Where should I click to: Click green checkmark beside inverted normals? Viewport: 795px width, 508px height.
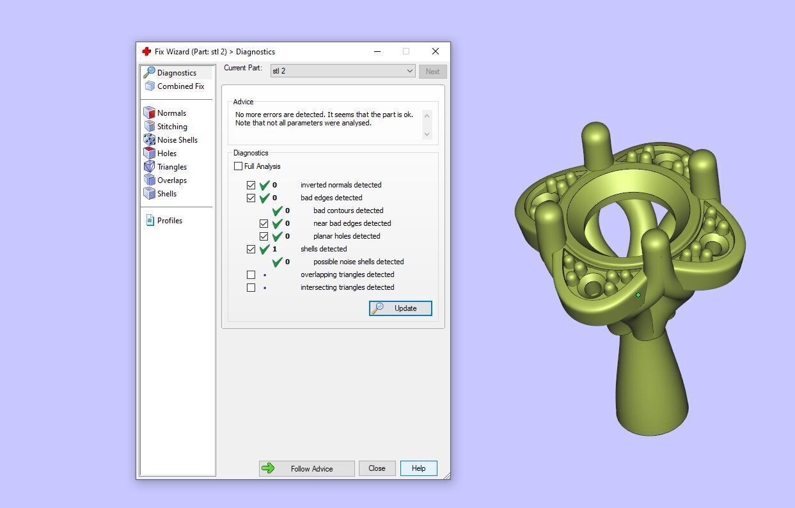click(264, 185)
